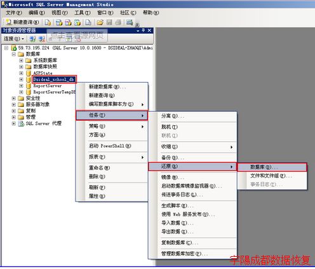Click the server icon for 59.73.195.224
Viewport: 315px width, 269px height.
(x=14, y=48)
